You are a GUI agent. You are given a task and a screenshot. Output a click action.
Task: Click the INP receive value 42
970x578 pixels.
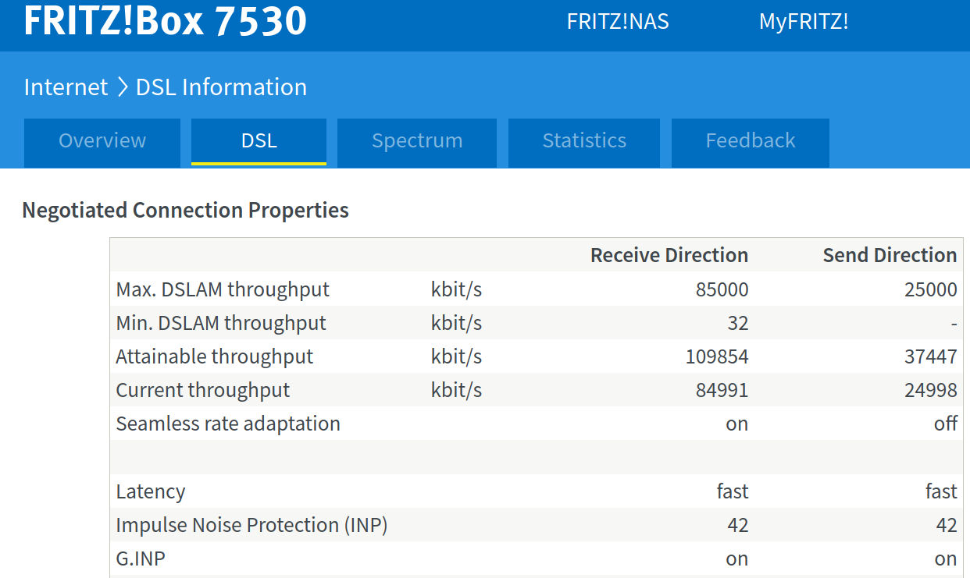click(x=737, y=525)
